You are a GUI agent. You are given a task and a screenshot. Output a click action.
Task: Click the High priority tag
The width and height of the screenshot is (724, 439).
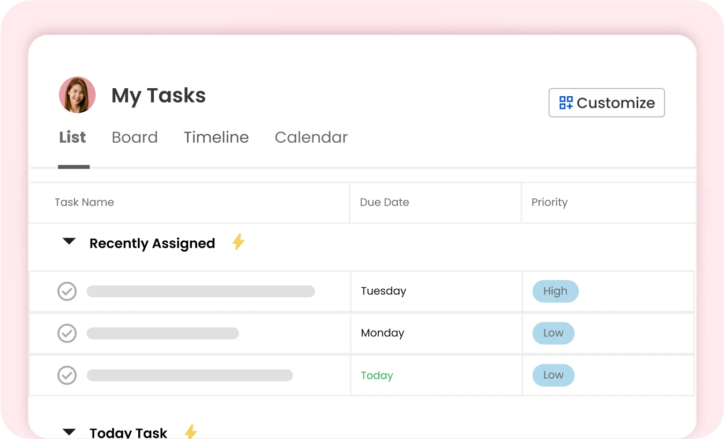555,291
